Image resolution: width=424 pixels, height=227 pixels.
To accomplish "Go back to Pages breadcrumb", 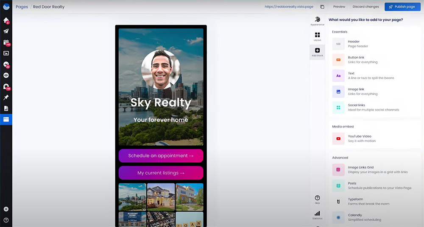I will tap(22, 7).
